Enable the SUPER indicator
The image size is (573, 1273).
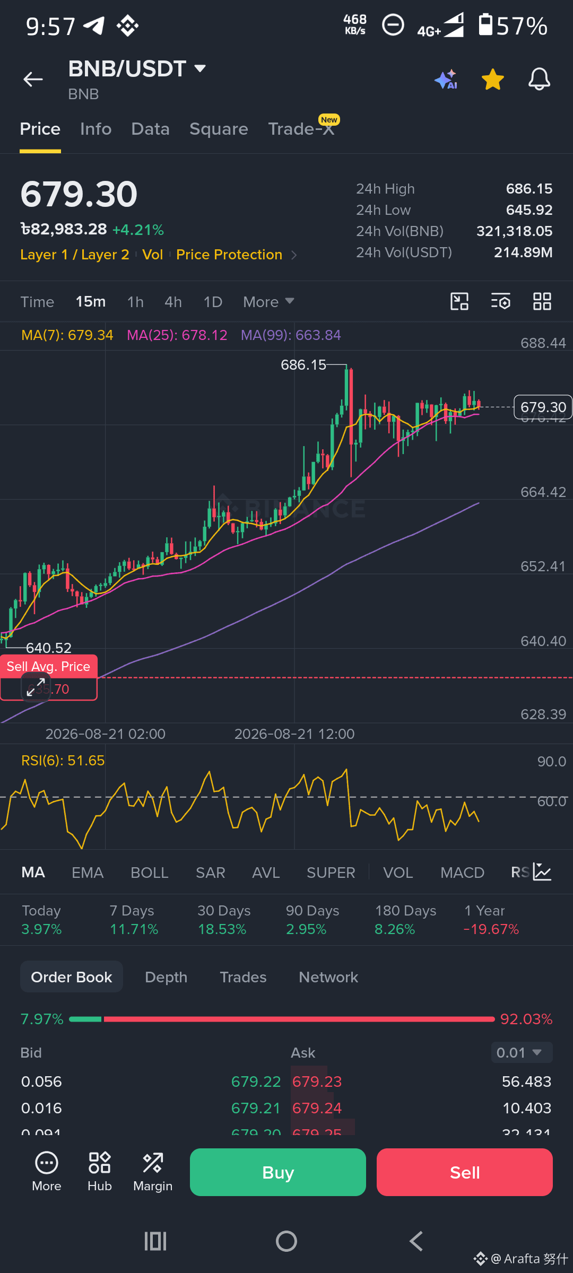331,873
